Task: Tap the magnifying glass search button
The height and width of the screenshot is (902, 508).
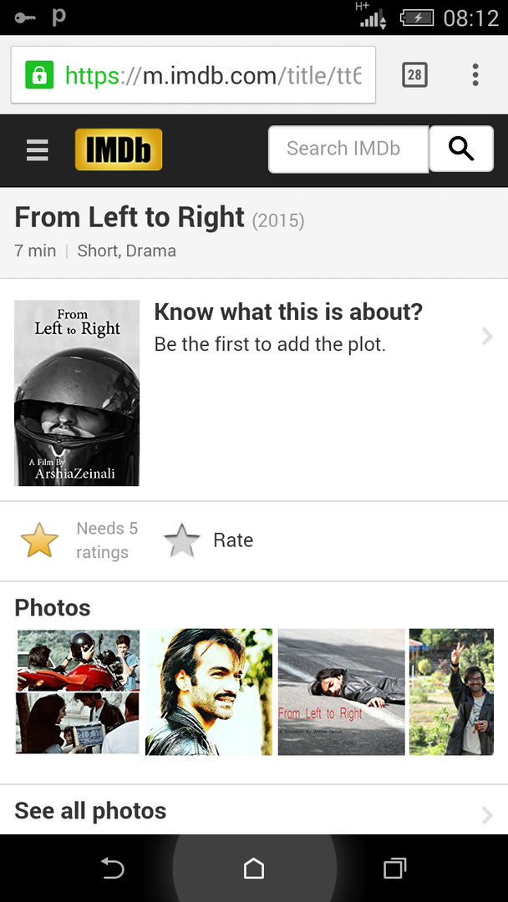Action: [461, 149]
